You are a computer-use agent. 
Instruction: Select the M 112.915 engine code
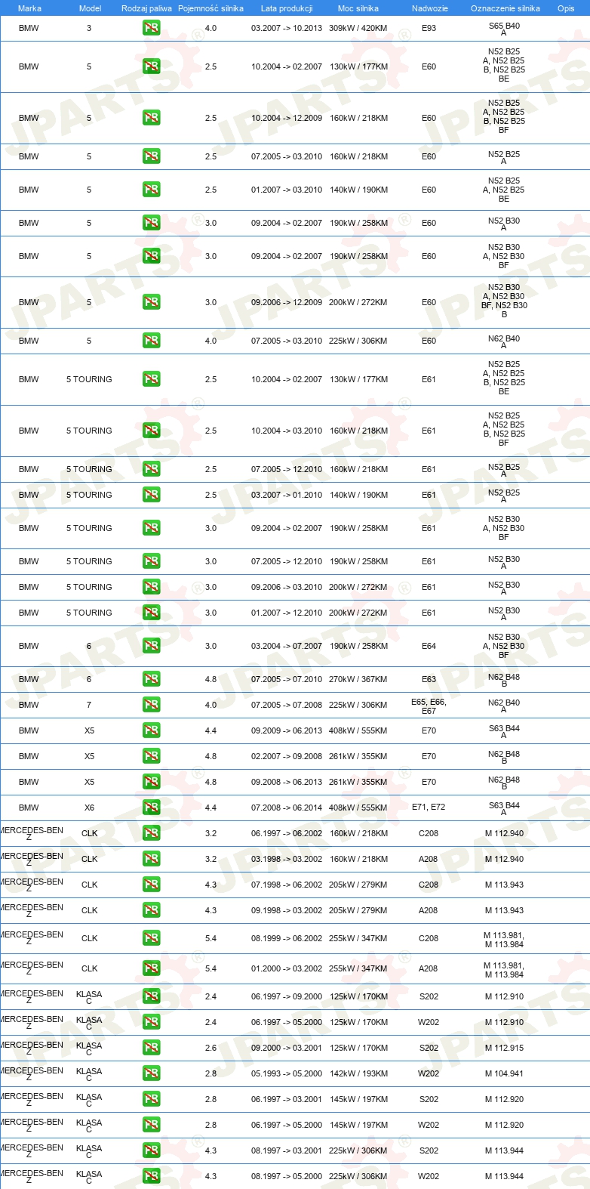[x=504, y=1048]
